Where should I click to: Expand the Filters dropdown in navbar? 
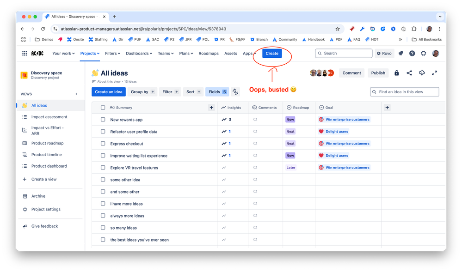[x=112, y=53]
